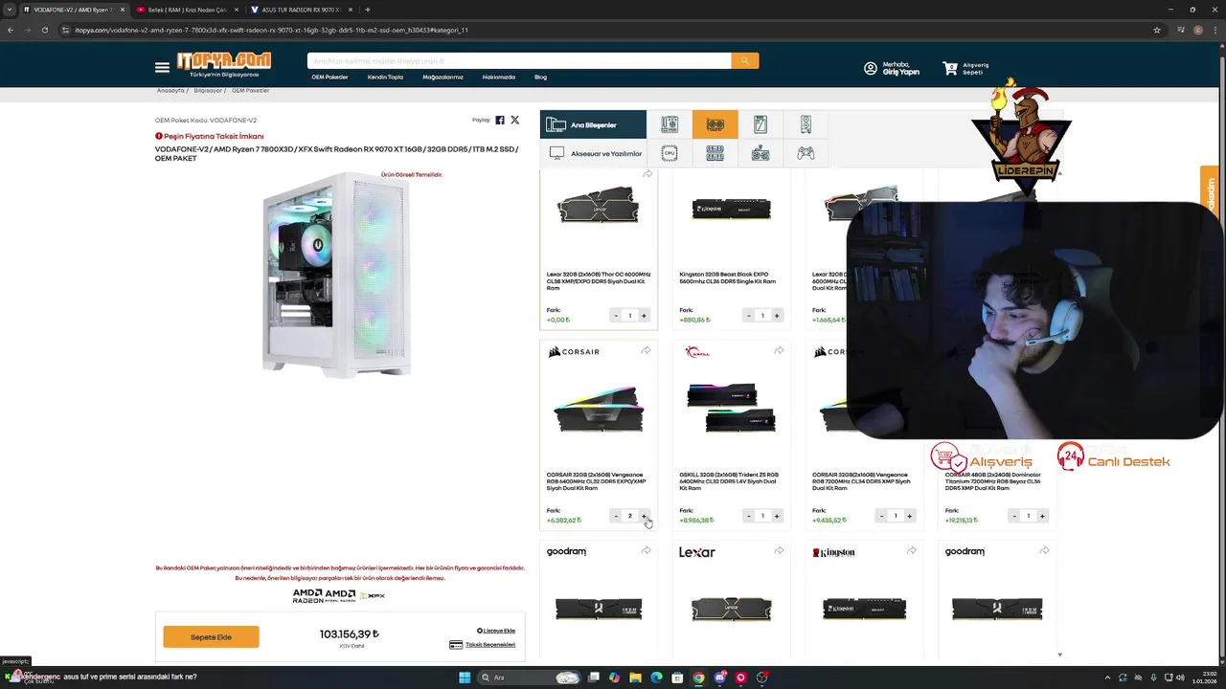The width and height of the screenshot is (1226, 689).
Task: Select the PC case category icon
Action: (806, 124)
